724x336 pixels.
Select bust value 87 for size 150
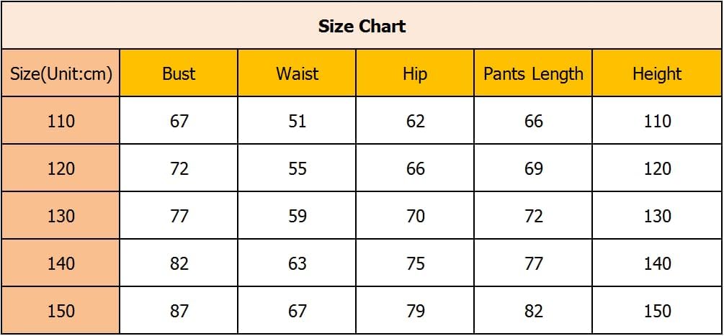coord(179,311)
